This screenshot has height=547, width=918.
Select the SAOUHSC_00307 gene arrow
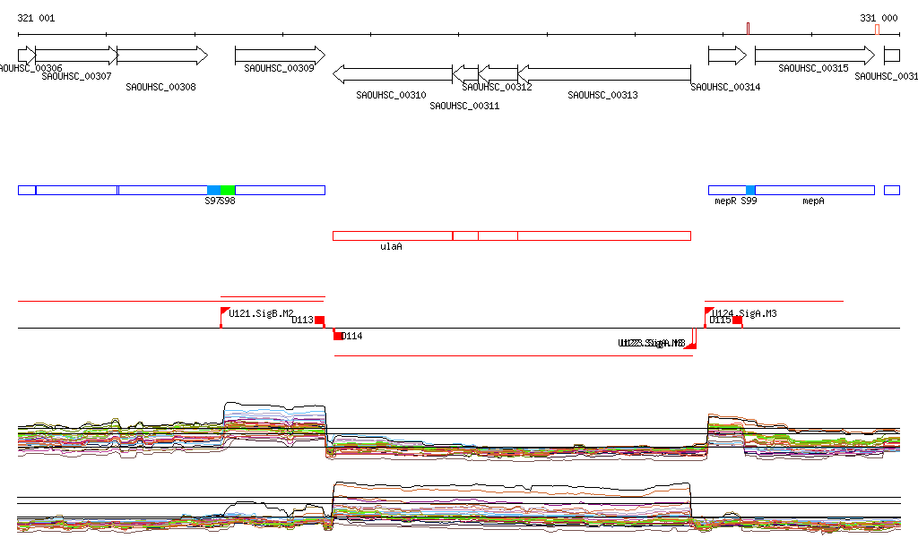77,56
